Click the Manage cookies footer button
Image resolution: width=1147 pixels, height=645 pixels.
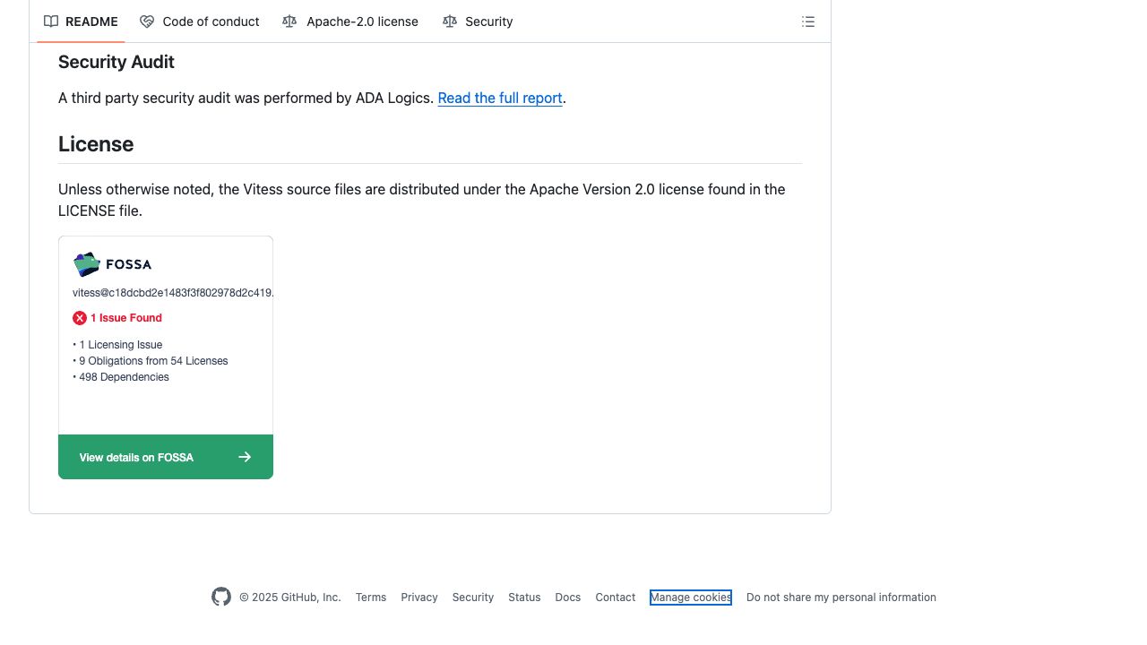point(691,598)
